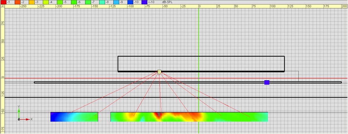Select the yellow-green -4 dB legend swatch
Image resolution: width=348 pixels, height=134 pixels.
[45, 2]
